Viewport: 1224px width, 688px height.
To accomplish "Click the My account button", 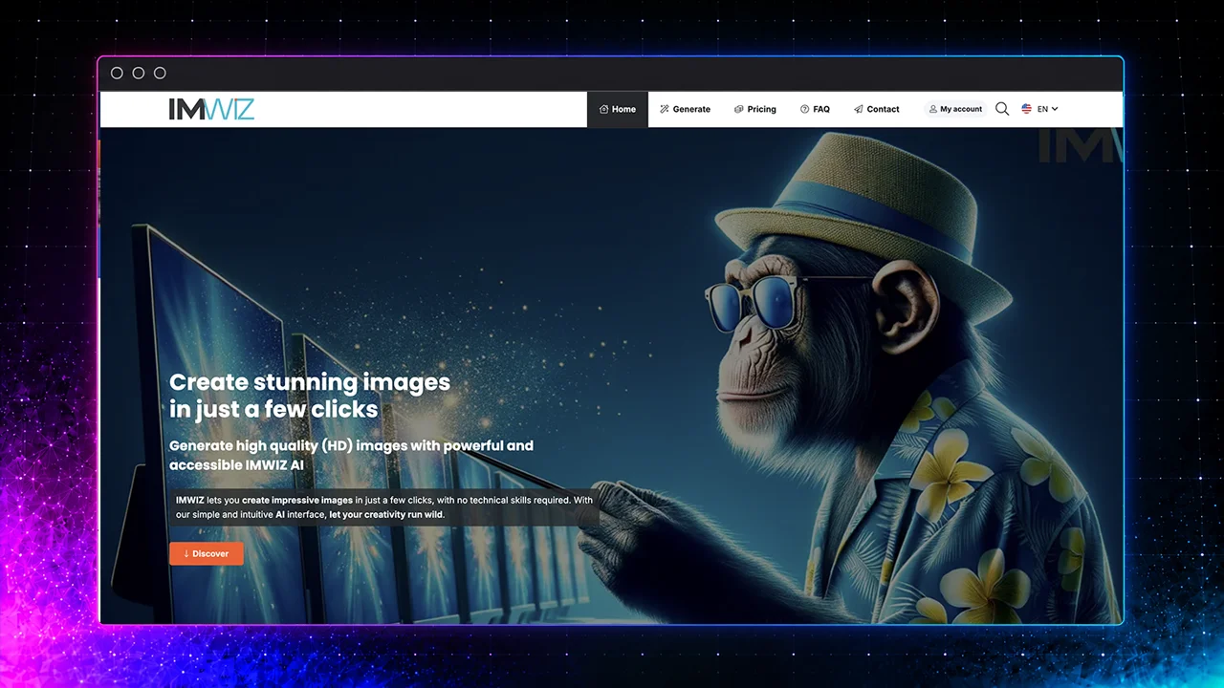I will click(955, 109).
